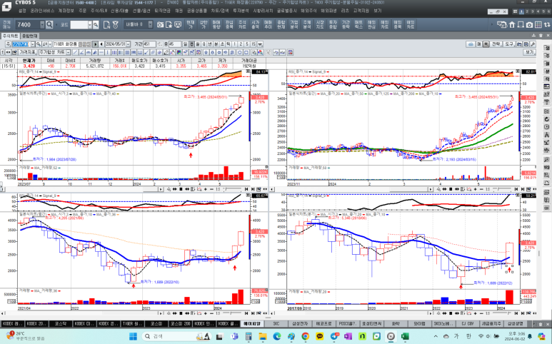Click the screenshot camera icon at top right
Image resolution: width=552 pixels, height=344 pixels.
(529, 24)
